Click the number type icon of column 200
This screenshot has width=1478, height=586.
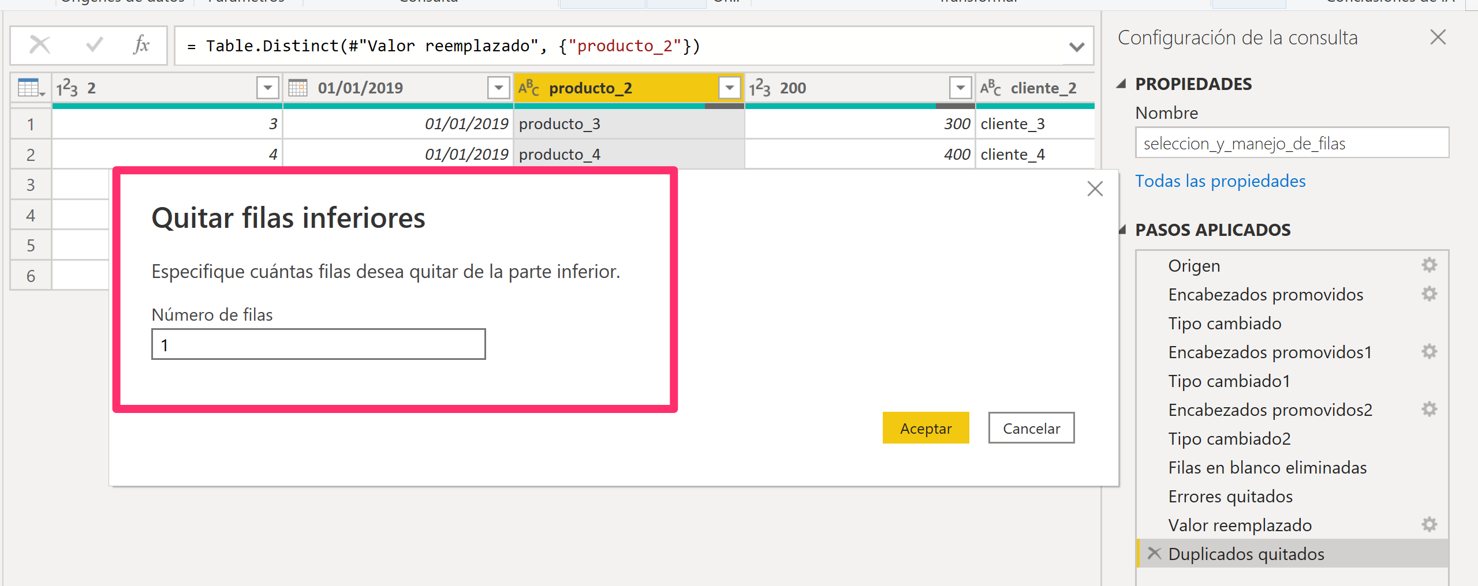pos(760,88)
